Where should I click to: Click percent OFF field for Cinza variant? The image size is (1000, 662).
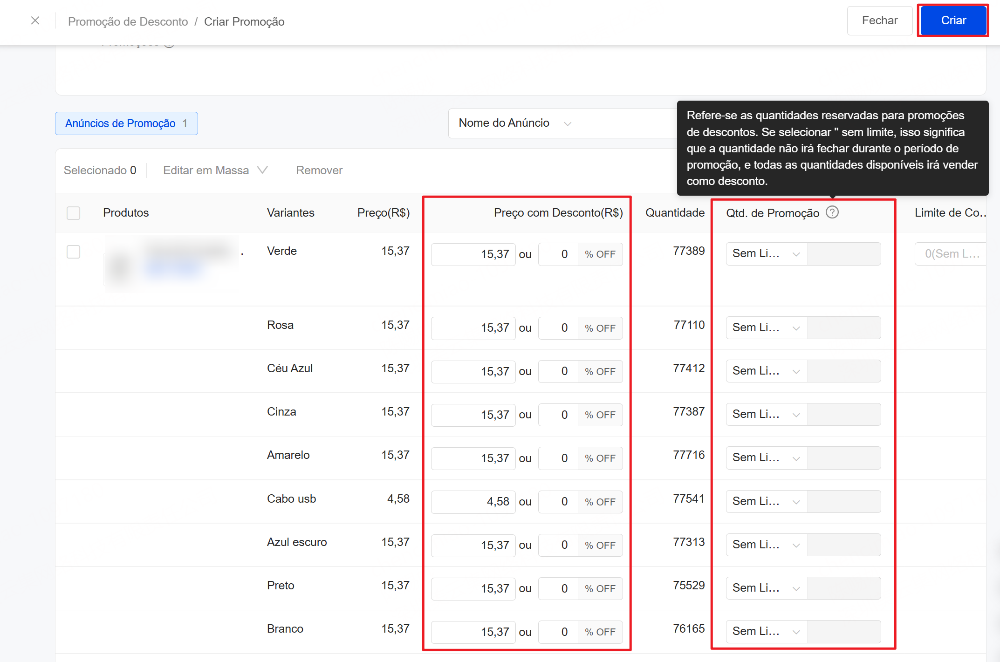(x=558, y=415)
